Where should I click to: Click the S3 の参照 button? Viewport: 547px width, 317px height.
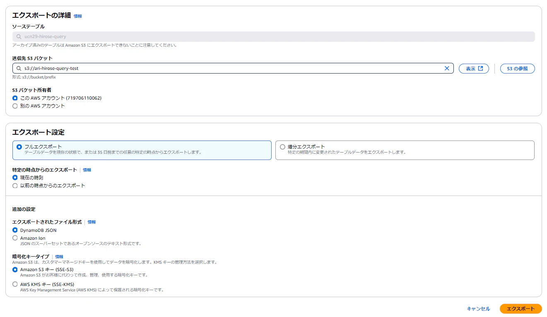[517, 69]
